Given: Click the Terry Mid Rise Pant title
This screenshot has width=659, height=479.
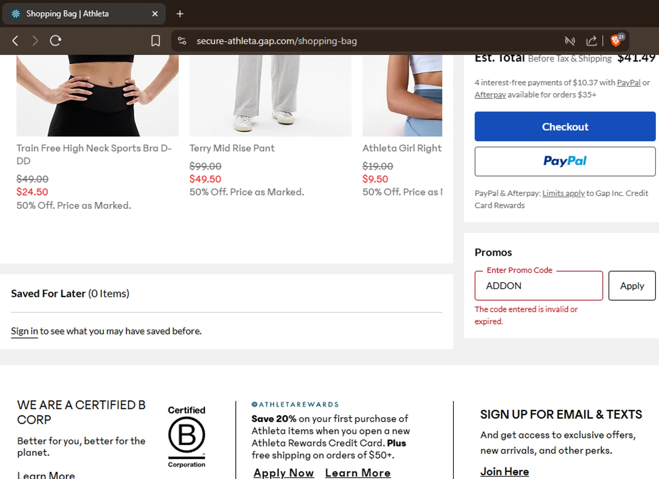Looking at the screenshot, I should click(232, 148).
